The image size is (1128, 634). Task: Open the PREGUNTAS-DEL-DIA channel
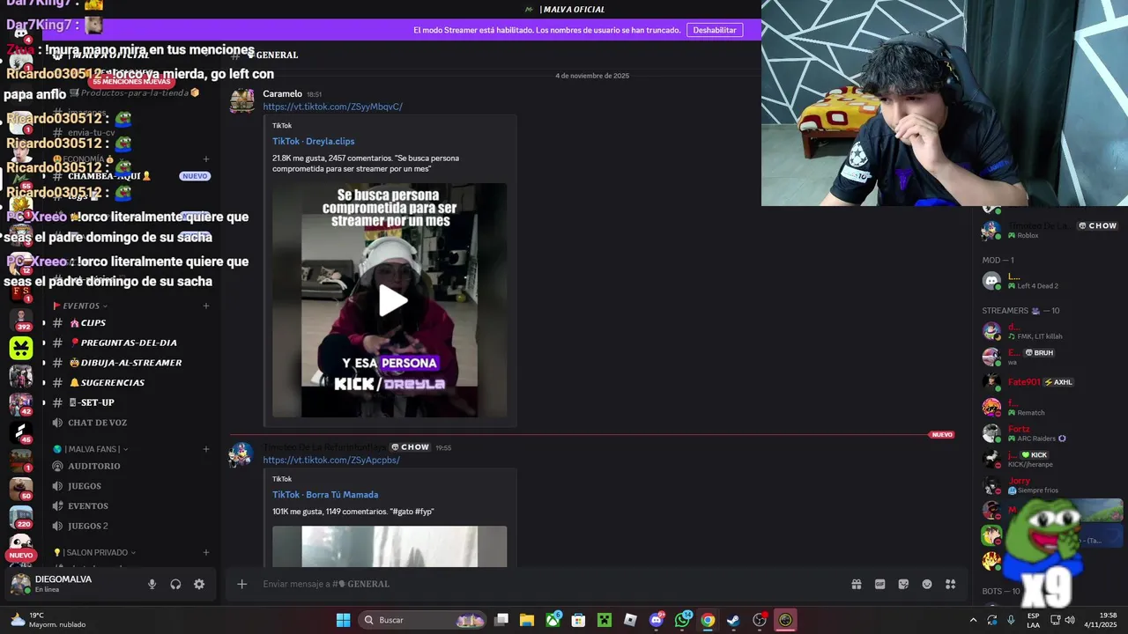(128, 343)
